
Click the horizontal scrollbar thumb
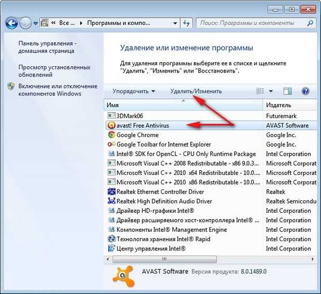click(165, 259)
